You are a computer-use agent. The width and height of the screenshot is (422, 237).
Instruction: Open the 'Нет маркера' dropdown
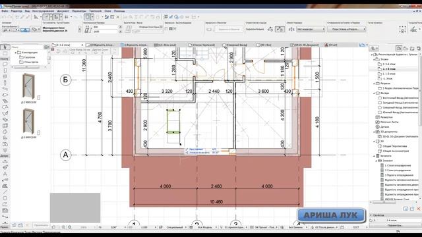[311, 29]
